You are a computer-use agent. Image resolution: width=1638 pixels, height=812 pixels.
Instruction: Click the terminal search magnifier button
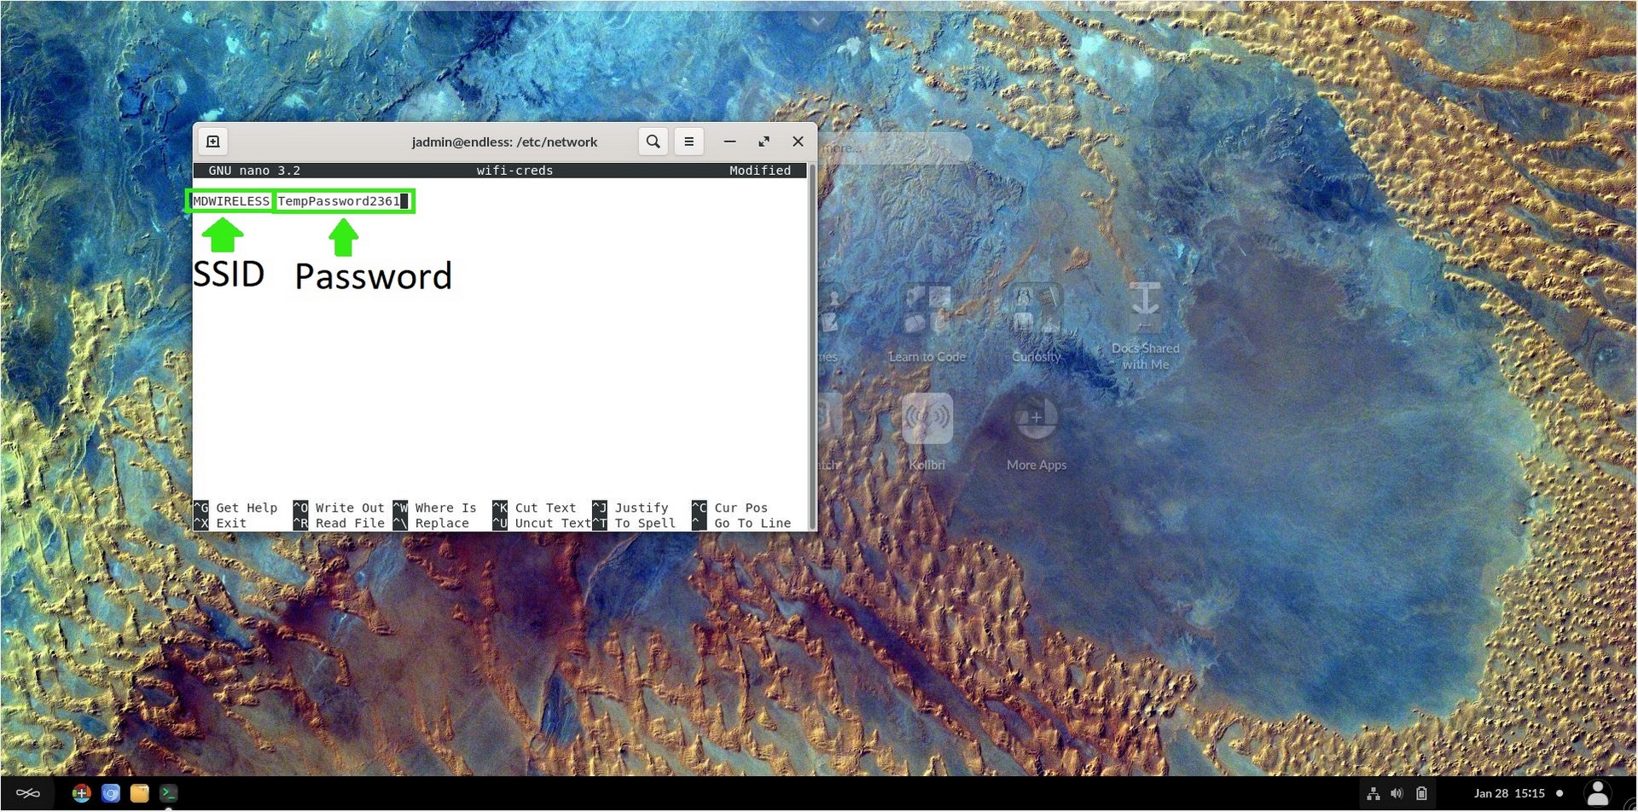click(653, 142)
